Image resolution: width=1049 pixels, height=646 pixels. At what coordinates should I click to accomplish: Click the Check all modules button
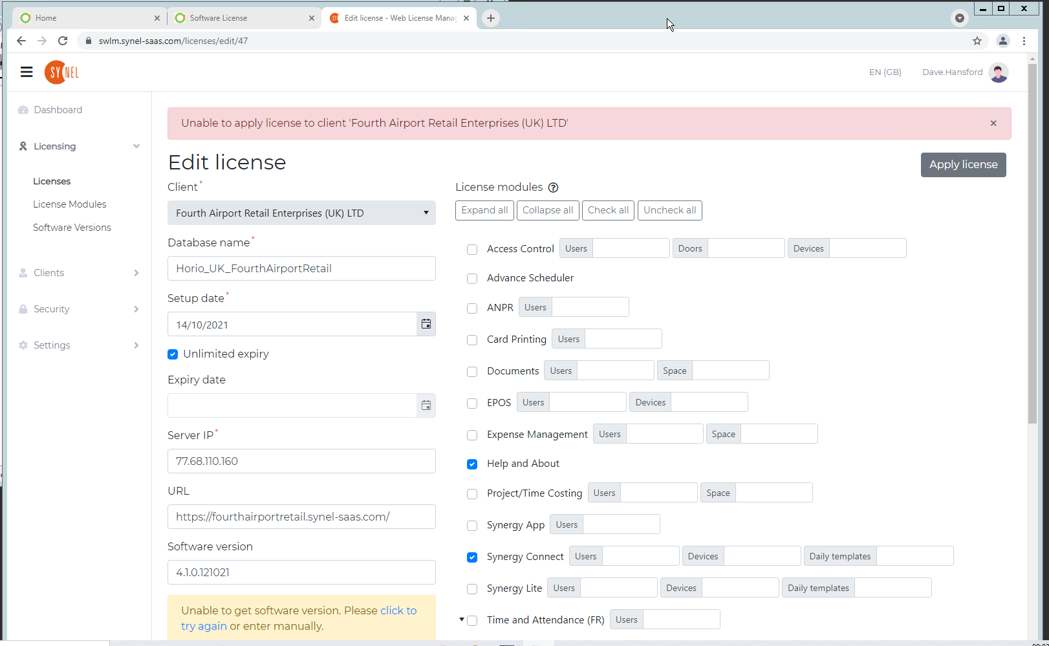point(608,210)
